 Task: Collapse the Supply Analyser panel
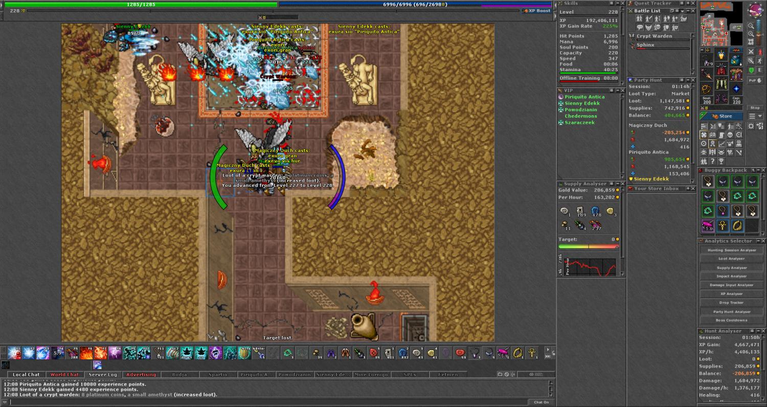618,184
